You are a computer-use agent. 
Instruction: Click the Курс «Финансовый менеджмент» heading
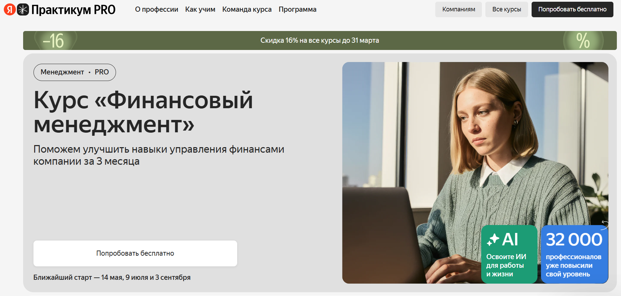143,112
